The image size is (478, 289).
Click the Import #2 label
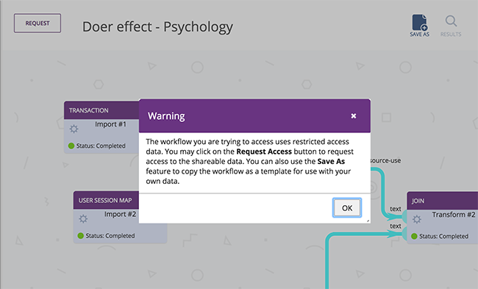pyautogui.click(x=120, y=214)
